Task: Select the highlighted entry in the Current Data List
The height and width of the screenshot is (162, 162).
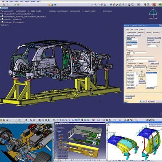Action: [x=132, y=43]
